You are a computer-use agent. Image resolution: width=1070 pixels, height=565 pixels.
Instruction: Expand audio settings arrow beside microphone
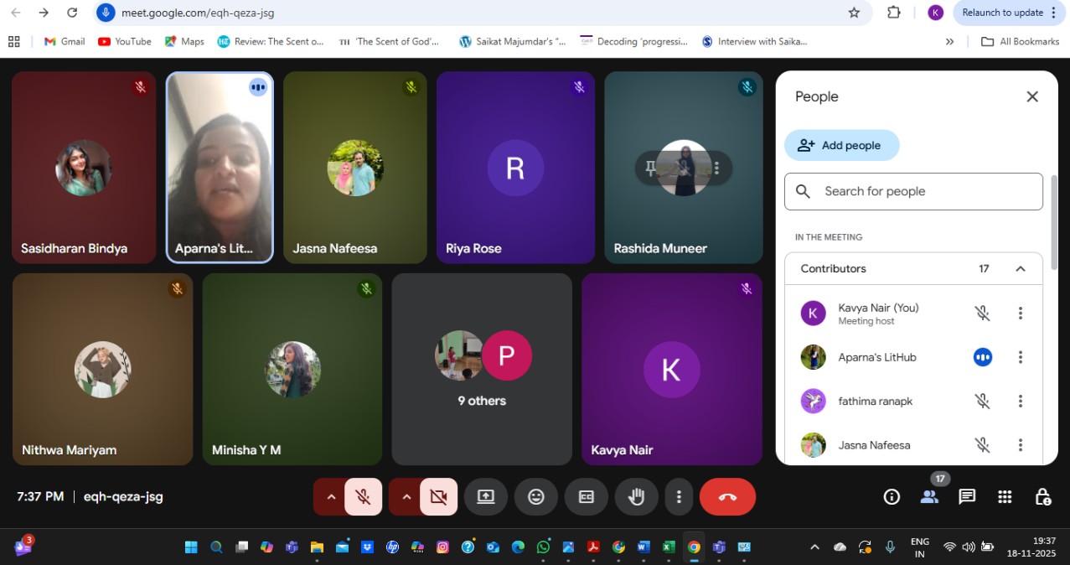pos(331,496)
